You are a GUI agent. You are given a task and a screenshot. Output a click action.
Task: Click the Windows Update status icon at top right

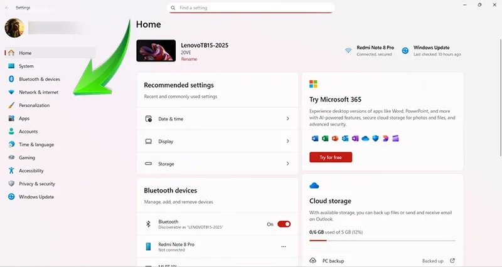(405, 51)
